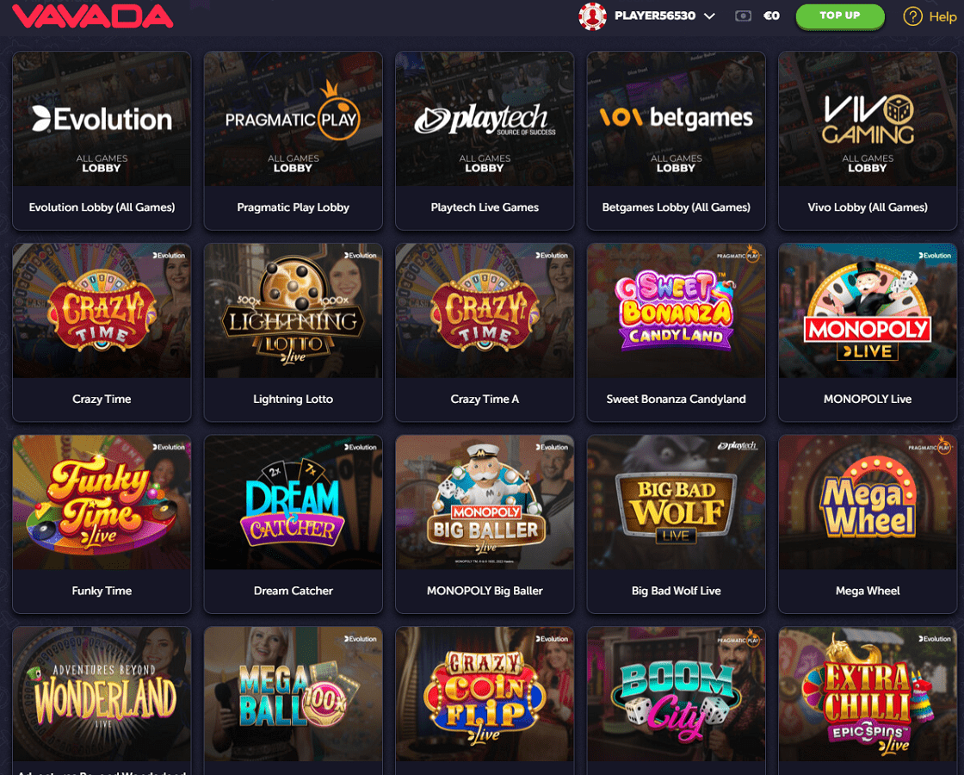This screenshot has width=964, height=775.
Task: Select Playtech Live Games lobby
Action: (485, 141)
